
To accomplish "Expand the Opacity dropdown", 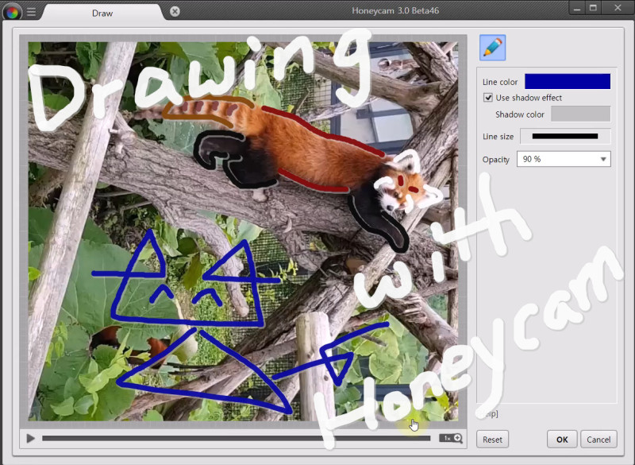I will click(563, 159).
